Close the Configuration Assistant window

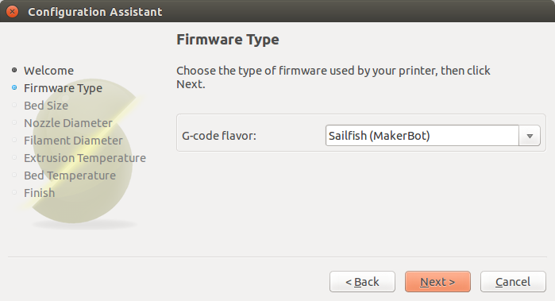(13, 12)
